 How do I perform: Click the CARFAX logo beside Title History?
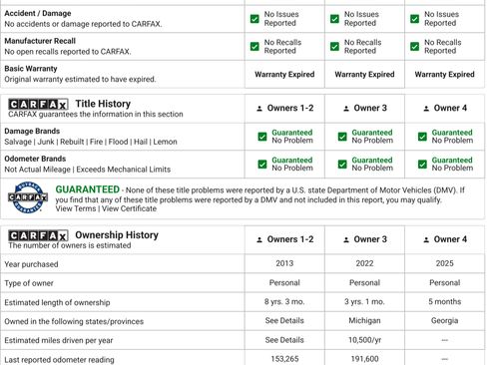[38, 105]
